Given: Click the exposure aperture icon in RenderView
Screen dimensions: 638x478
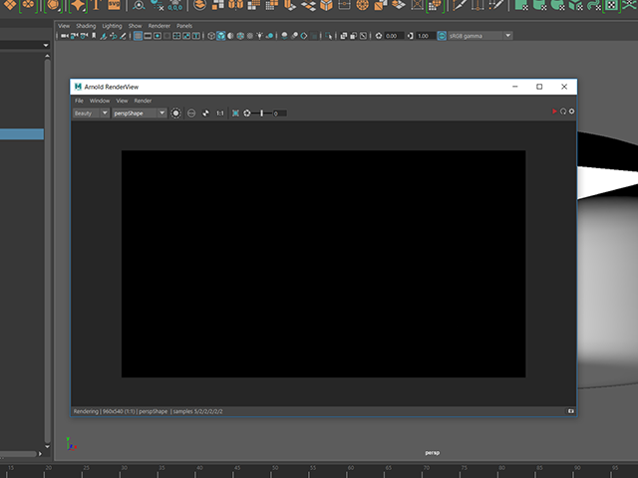Looking at the screenshot, I should click(247, 113).
